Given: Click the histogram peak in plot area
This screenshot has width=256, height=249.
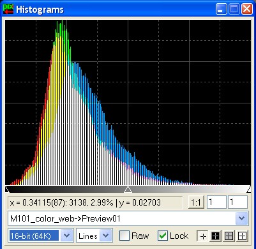Looking at the screenshot, I should point(62,21).
